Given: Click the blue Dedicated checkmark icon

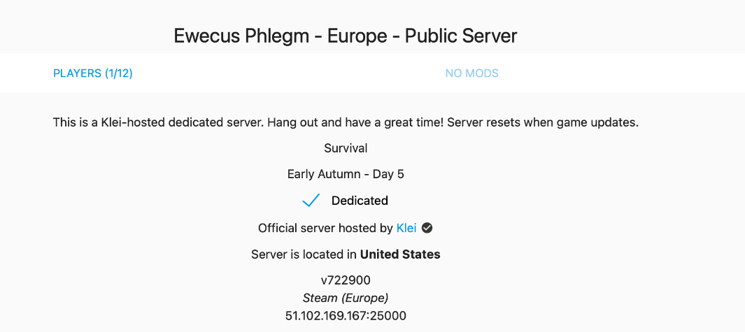Looking at the screenshot, I should click(x=311, y=201).
